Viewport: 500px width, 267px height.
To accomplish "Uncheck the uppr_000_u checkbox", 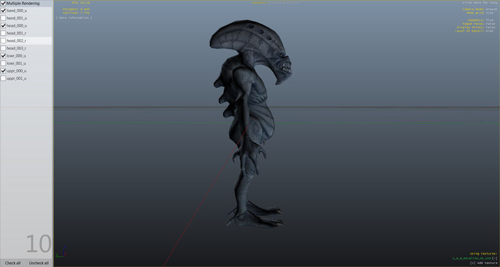I will pyautogui.click(x=4, y=70).
